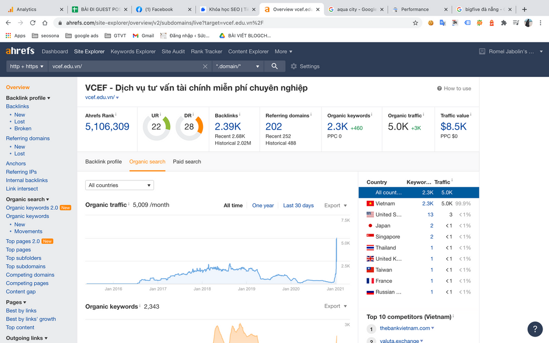Select Vietnam row in country table
The image size is (549, 343).
(x=385, y=204)
